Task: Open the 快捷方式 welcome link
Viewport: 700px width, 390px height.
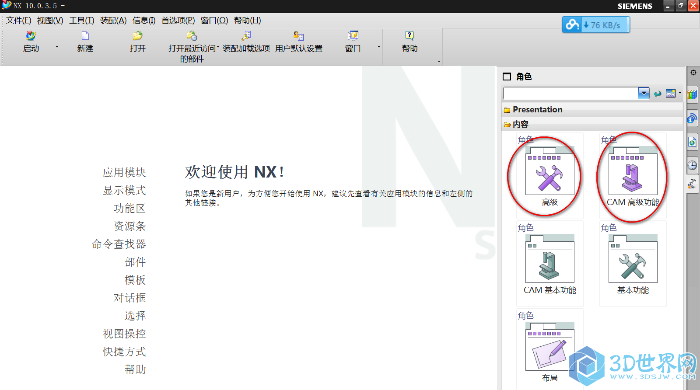Action: pos(124,352)
